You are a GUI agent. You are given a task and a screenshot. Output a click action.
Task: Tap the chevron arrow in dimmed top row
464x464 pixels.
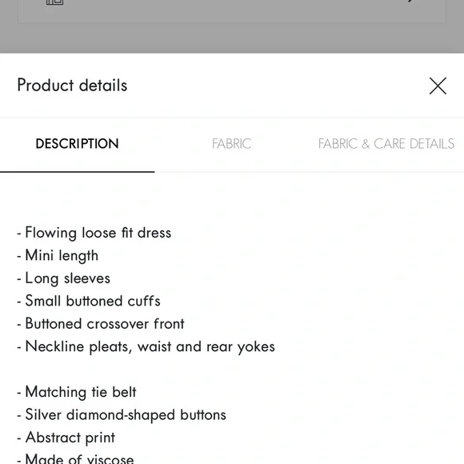[410, 1]
